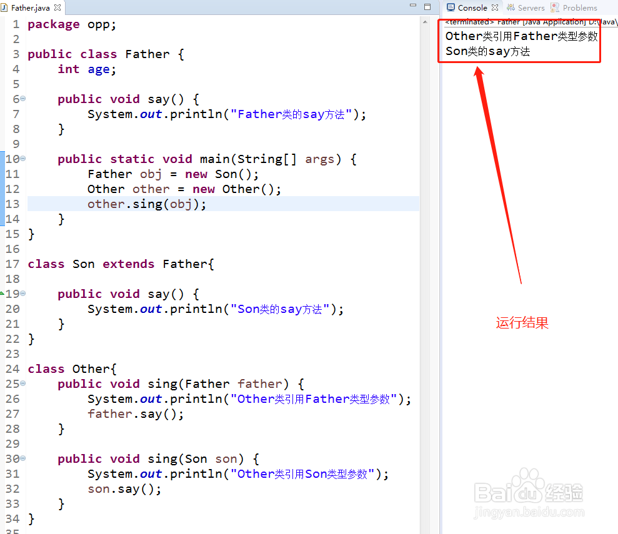
Task: Collapse sing(Father father) method at line 25
Action: 23,383
